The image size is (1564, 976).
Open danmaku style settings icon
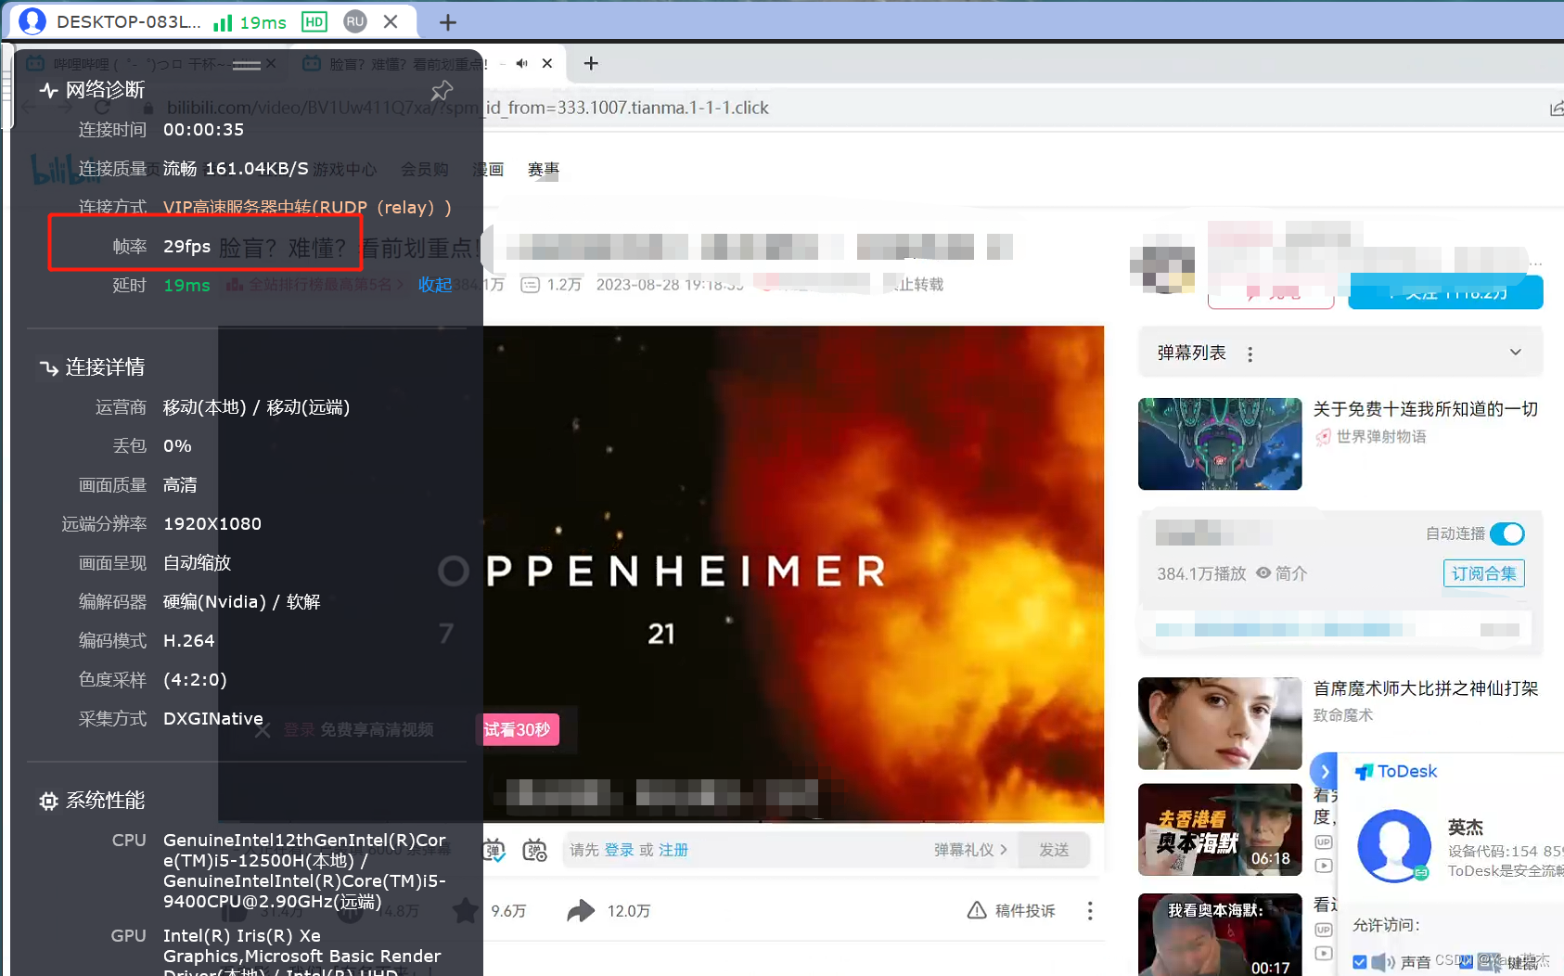pos(536,849)
